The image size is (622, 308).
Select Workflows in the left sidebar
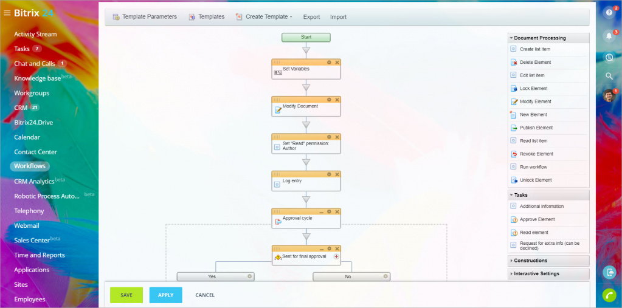pos(30,166)
